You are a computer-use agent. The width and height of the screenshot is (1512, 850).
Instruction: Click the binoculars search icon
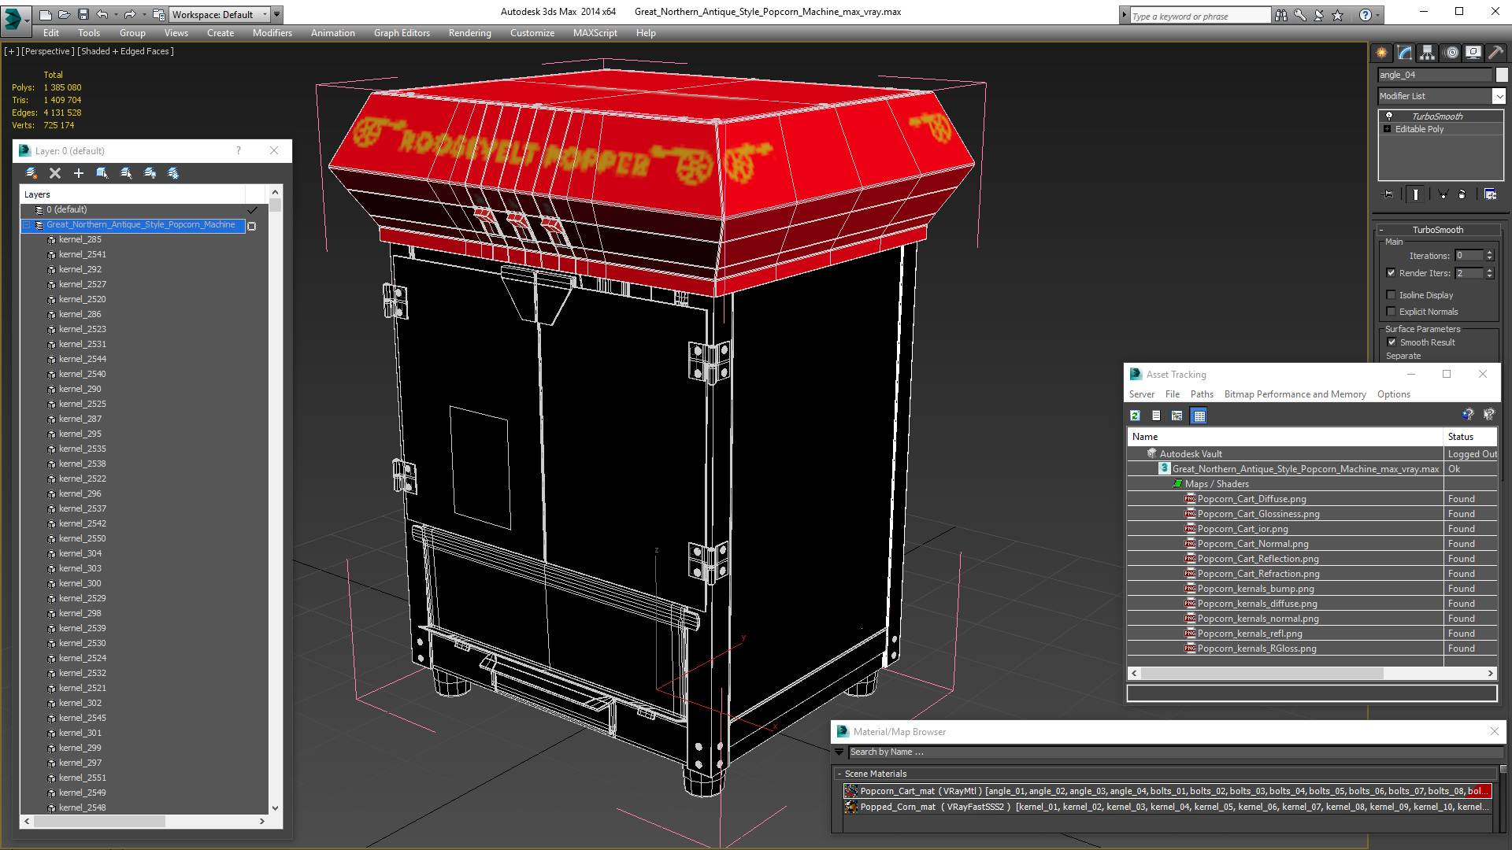[x=1281, y=15]
